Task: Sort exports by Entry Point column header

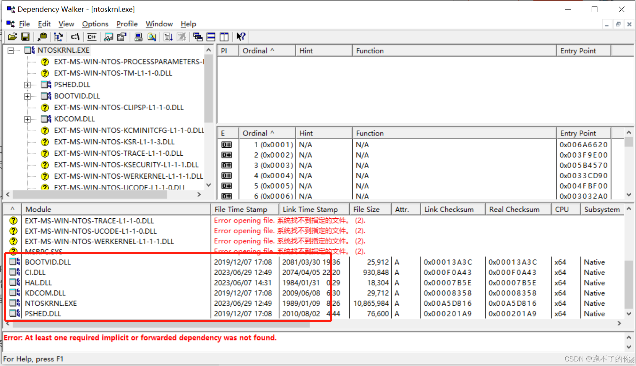Action: click(584, 133)
